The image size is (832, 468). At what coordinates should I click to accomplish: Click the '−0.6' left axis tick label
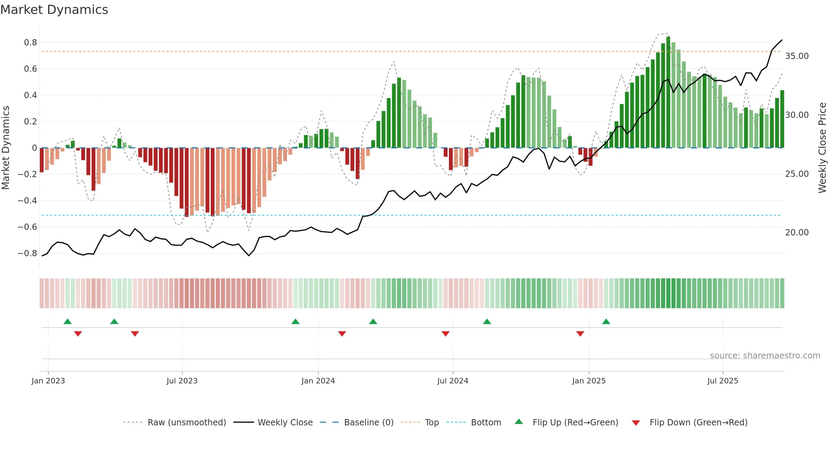[27, 227]
